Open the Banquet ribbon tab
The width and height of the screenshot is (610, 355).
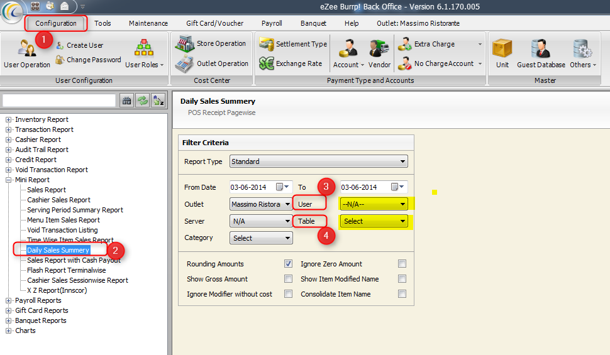click(x=313, y=23)
